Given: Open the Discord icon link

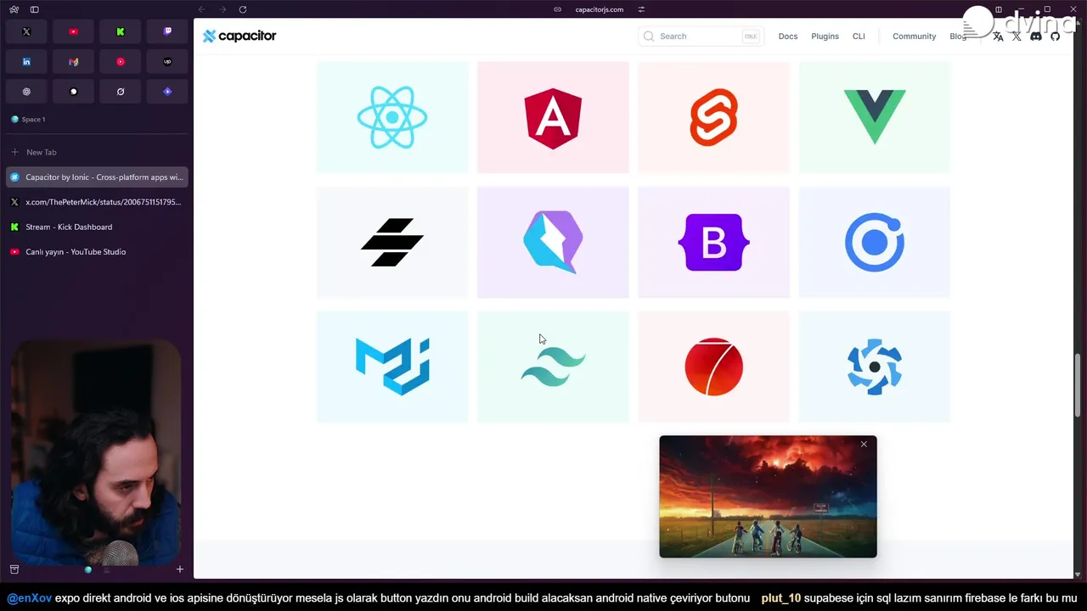Looking at the screenshot, I should [1035, 36].
